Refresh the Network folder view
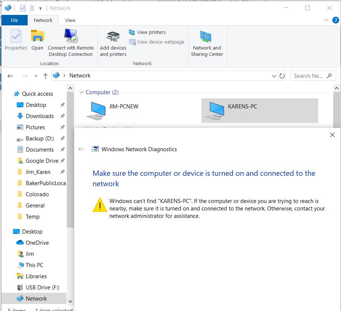 (282, 76)
